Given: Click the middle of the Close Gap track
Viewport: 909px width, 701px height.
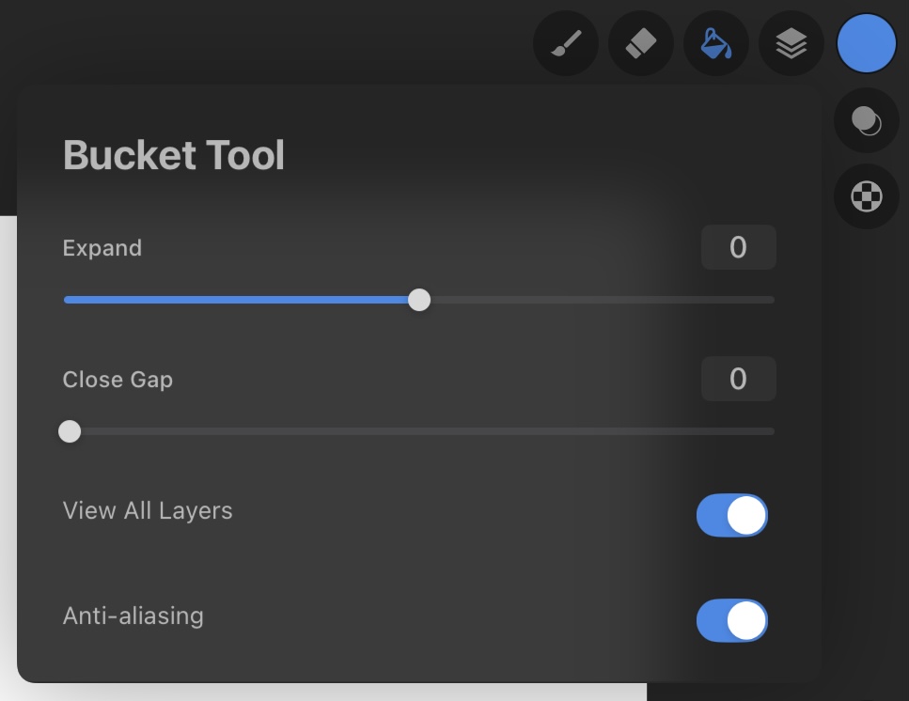Looking at the screenshot, I should coord(419,431).
